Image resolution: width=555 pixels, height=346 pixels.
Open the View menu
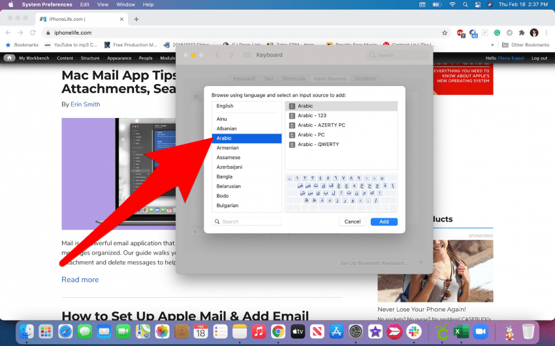click(103, 5)
